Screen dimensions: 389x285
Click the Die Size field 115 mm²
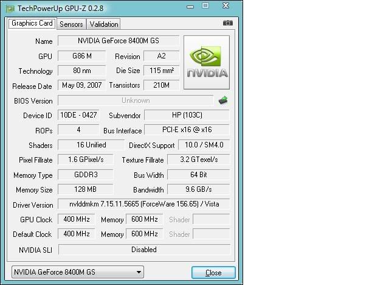161,71
